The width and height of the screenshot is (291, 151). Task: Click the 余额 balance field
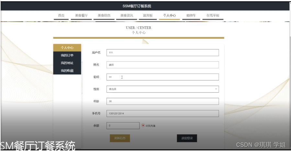(x=123, y=126)
